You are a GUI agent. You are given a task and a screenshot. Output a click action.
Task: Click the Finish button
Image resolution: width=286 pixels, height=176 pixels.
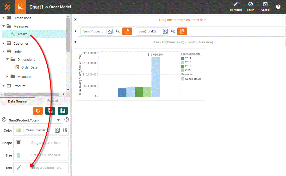[250, 7]
